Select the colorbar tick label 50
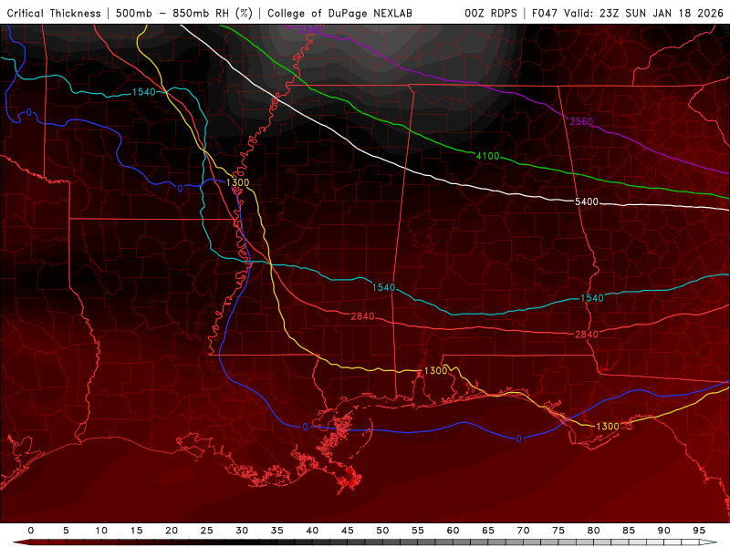This screenshot has height=547, width=730. click(x=382, y=531)
